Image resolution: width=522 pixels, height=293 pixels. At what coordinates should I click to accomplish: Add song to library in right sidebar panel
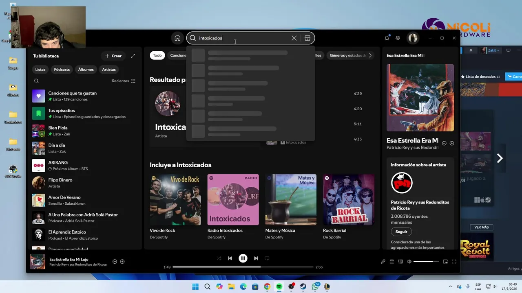click(x=452, y=143)
